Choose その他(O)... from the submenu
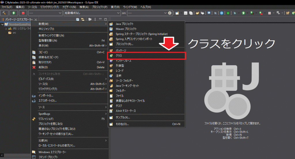Image resolution: width=295 pixels, height=159 pixels. tap(146, 124)
